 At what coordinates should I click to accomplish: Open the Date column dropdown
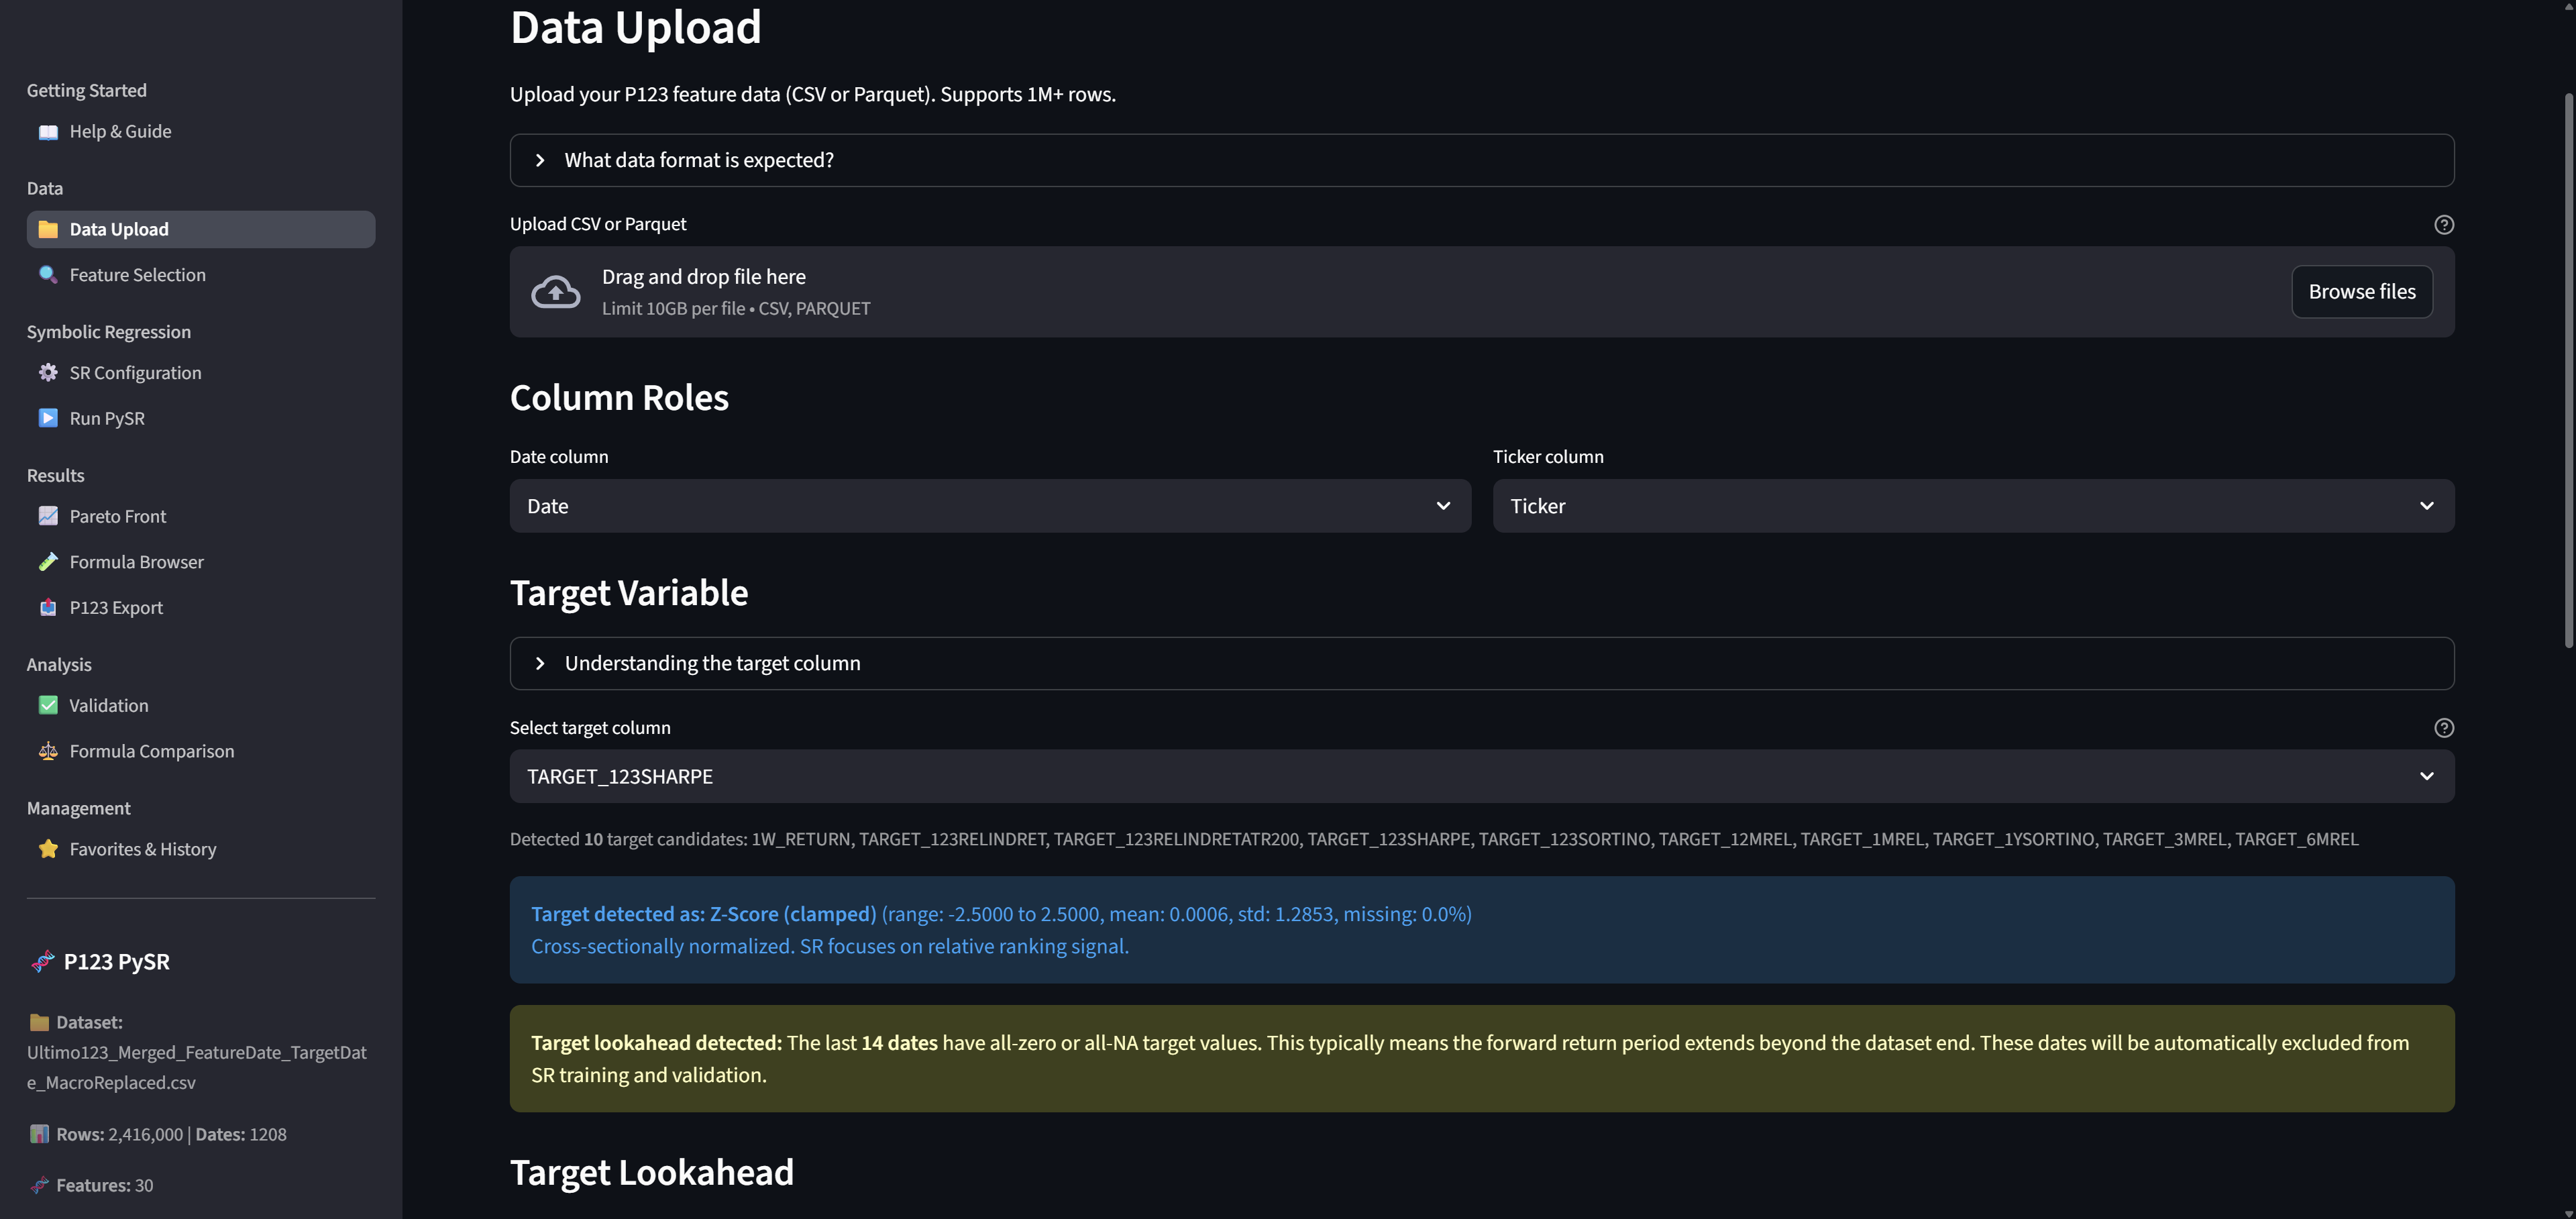(989, 506)
